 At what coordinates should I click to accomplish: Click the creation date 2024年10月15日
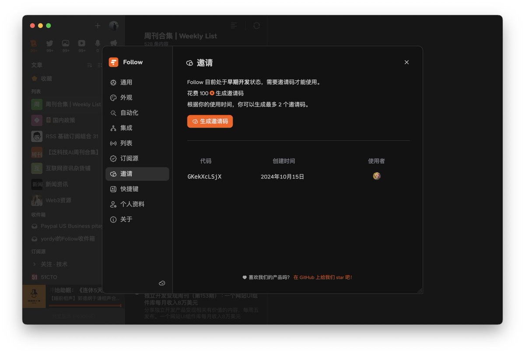(282, 177)
